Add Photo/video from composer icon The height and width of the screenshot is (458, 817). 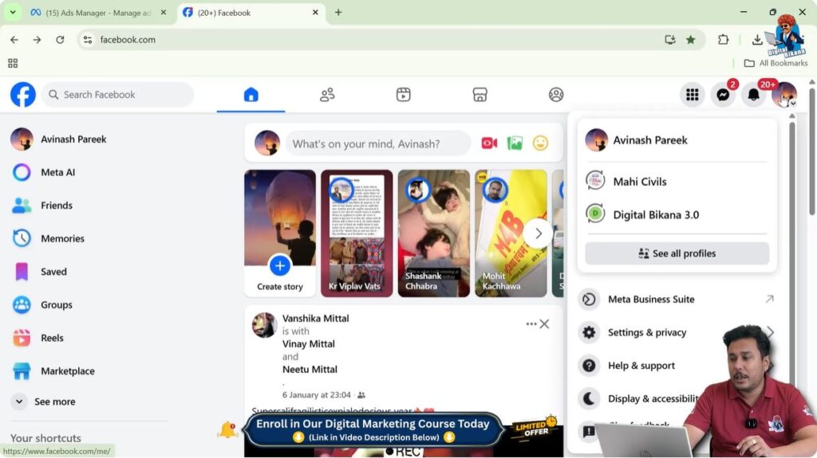(515, 143)
